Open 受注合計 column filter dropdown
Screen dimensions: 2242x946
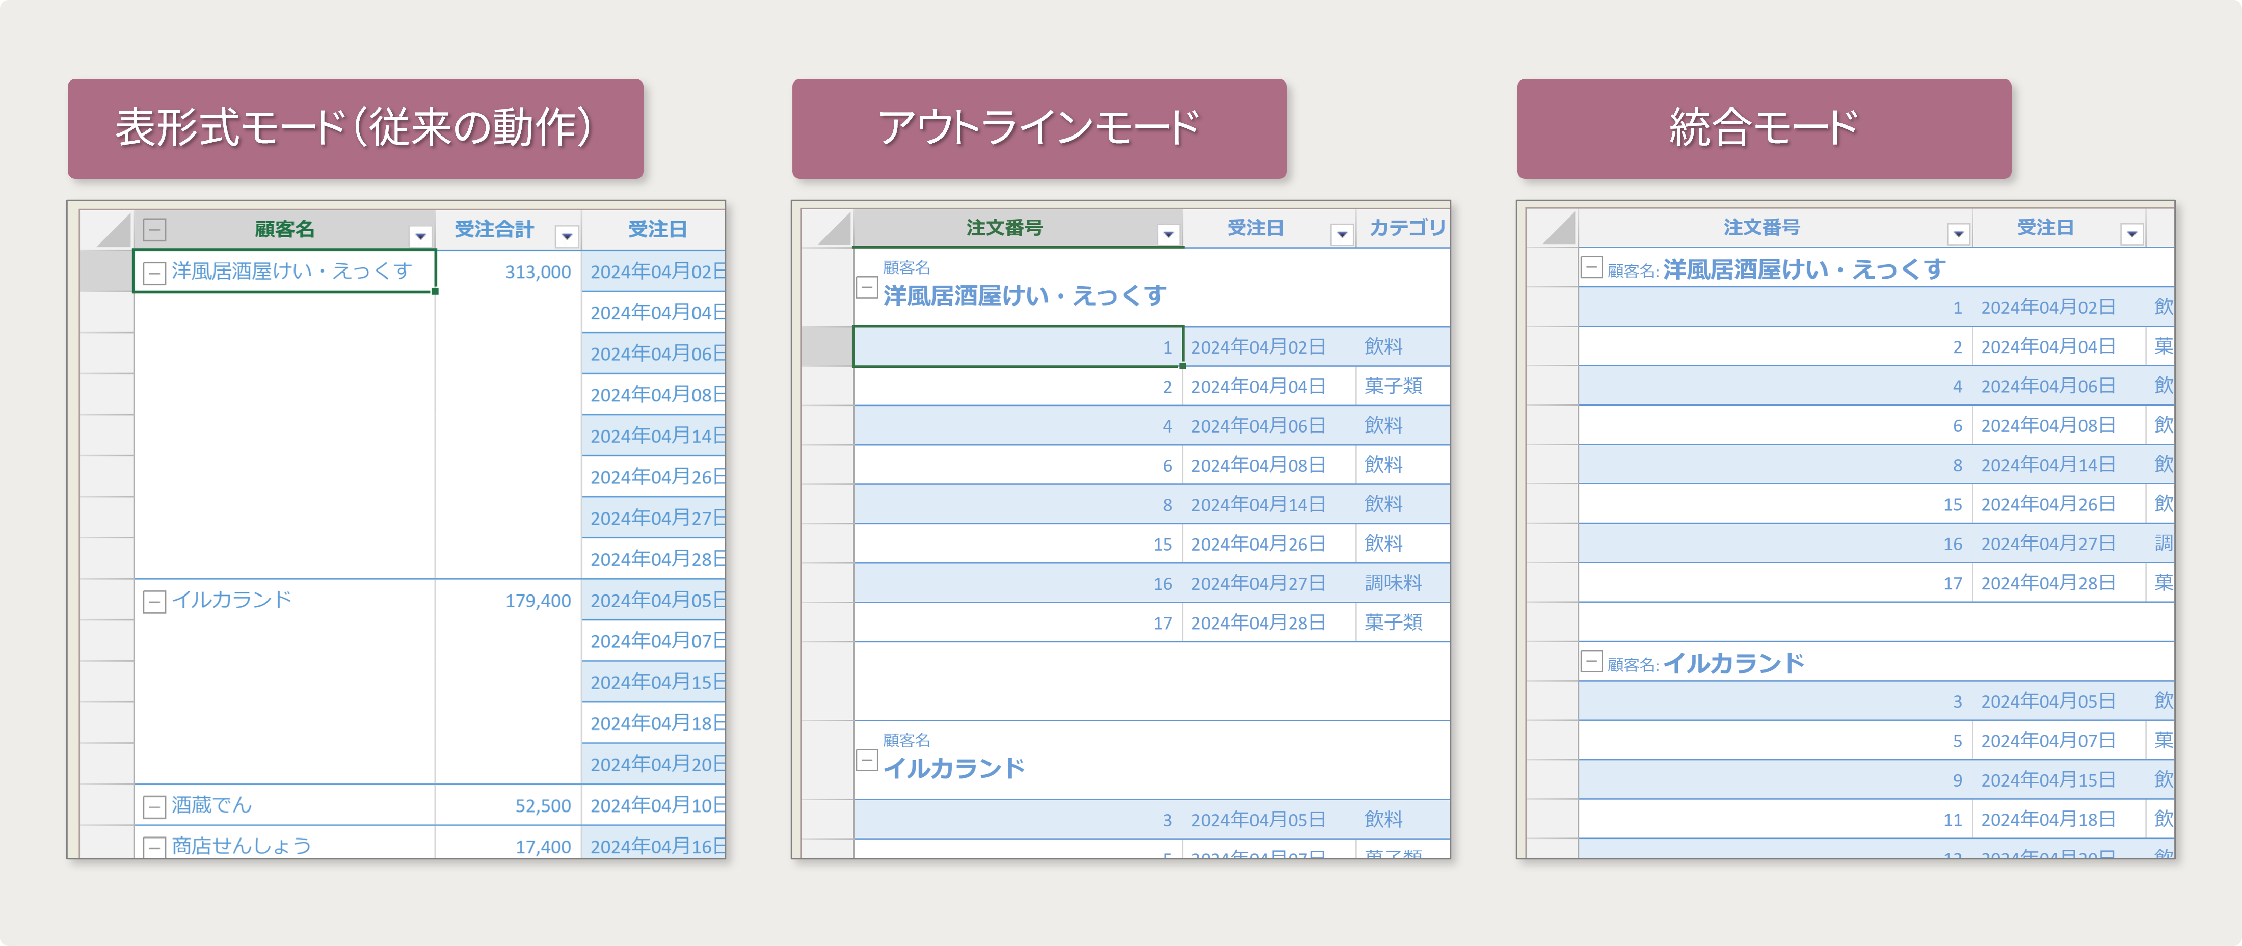click(568, 236)
